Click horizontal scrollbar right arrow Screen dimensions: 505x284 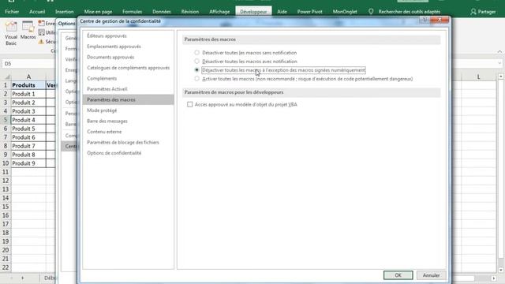[494, 278]
